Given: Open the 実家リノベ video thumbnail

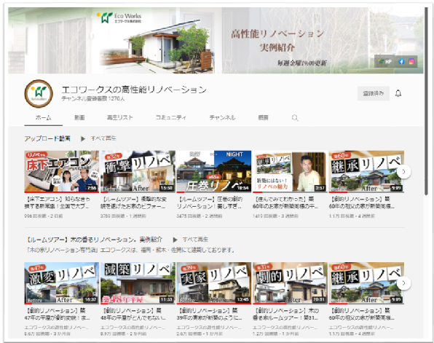Looking at the screenshot, I should pos(214,283).
